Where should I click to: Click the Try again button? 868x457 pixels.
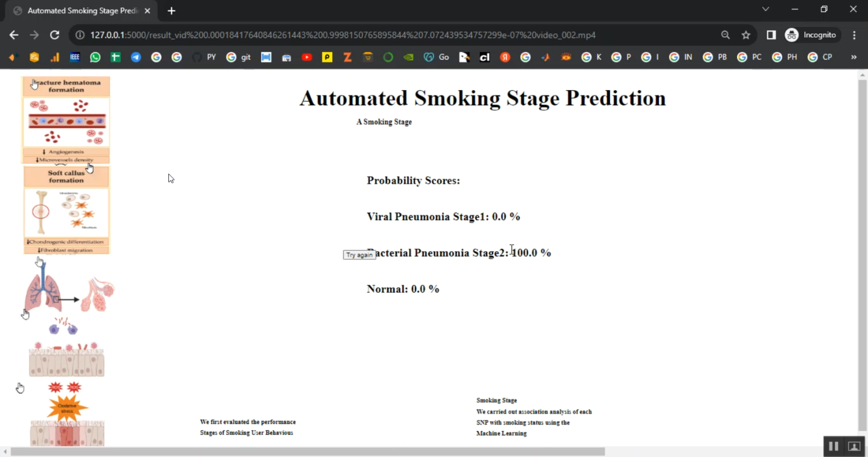click(x=359, y=255)
